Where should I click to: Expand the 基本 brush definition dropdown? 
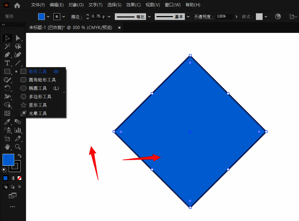pyautogui.click(x=189, y=17)
